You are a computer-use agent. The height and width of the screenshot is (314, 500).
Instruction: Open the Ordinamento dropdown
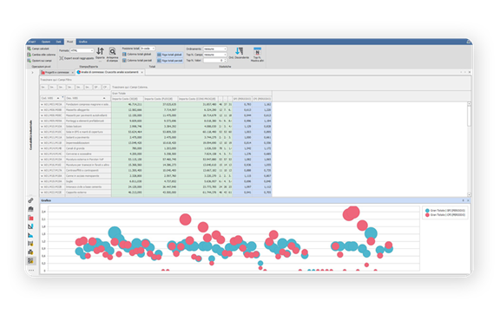coord(215,49)
